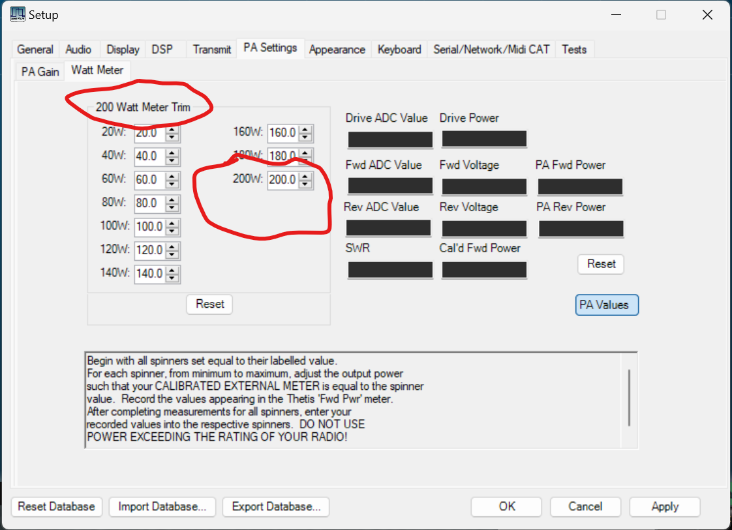
Task: Confirm settings with OK
Action: [506, 507]
